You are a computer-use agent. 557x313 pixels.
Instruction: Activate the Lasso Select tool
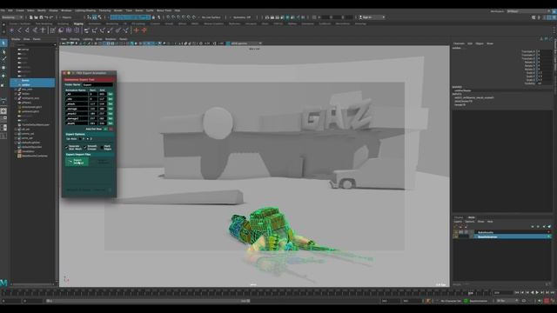[x=3, y=51]
